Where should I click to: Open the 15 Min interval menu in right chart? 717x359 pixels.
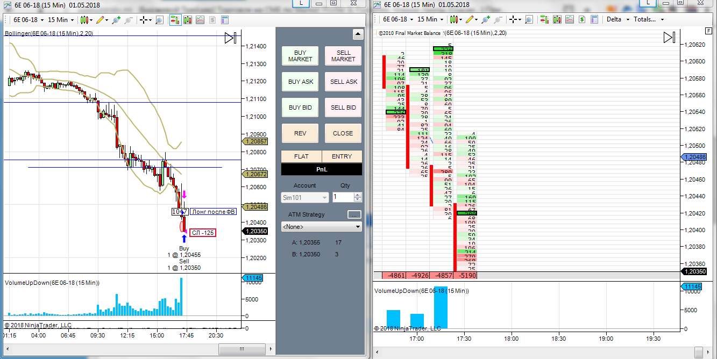click(430, 19)
